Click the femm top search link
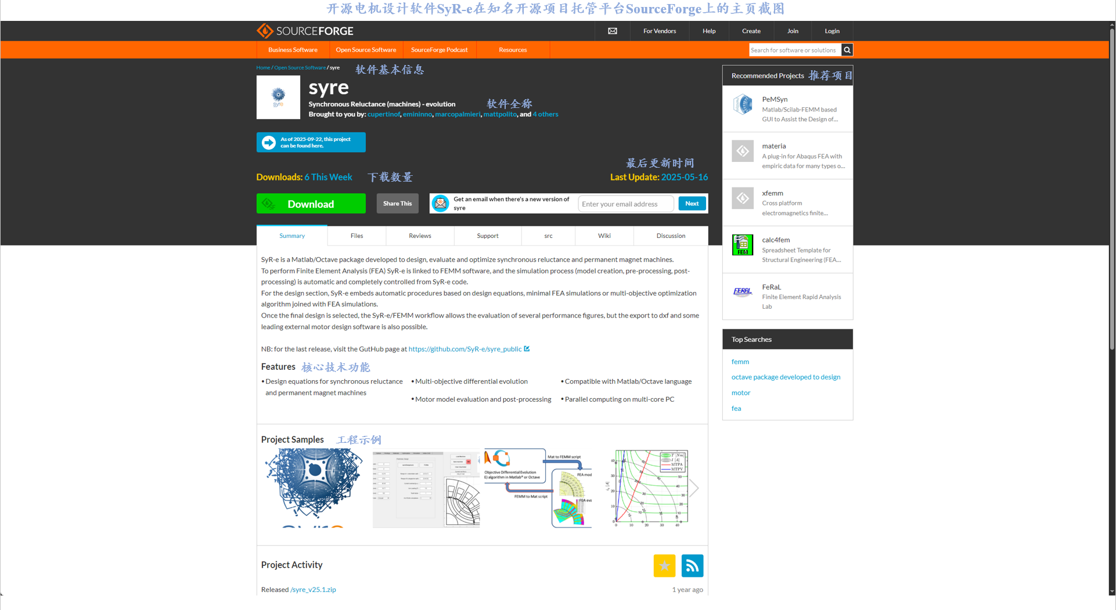1116x610 pixels. pos(740,362)
